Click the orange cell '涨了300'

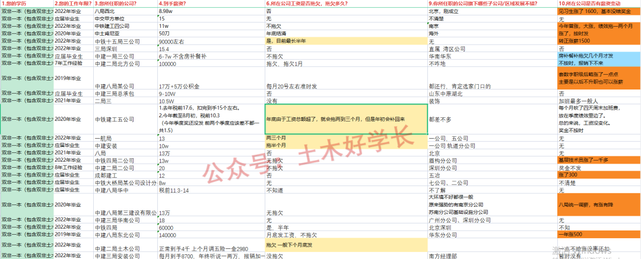point(599,175)
